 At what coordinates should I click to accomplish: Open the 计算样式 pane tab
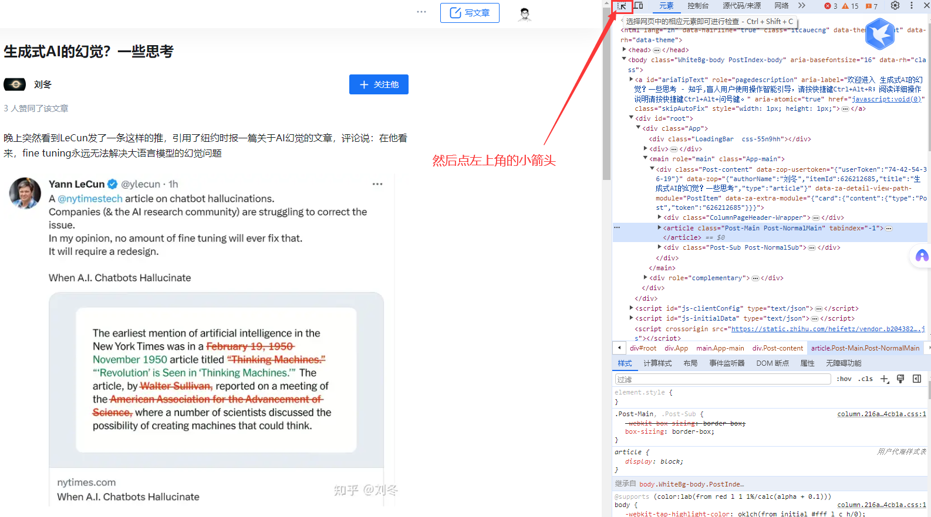[657, 363]
